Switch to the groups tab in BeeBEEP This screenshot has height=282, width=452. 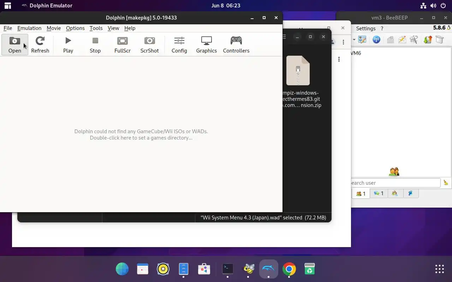[x=395, y=193]
